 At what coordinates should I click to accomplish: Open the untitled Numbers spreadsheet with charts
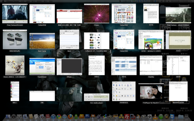pyautogui.click(x=124, y=66)
